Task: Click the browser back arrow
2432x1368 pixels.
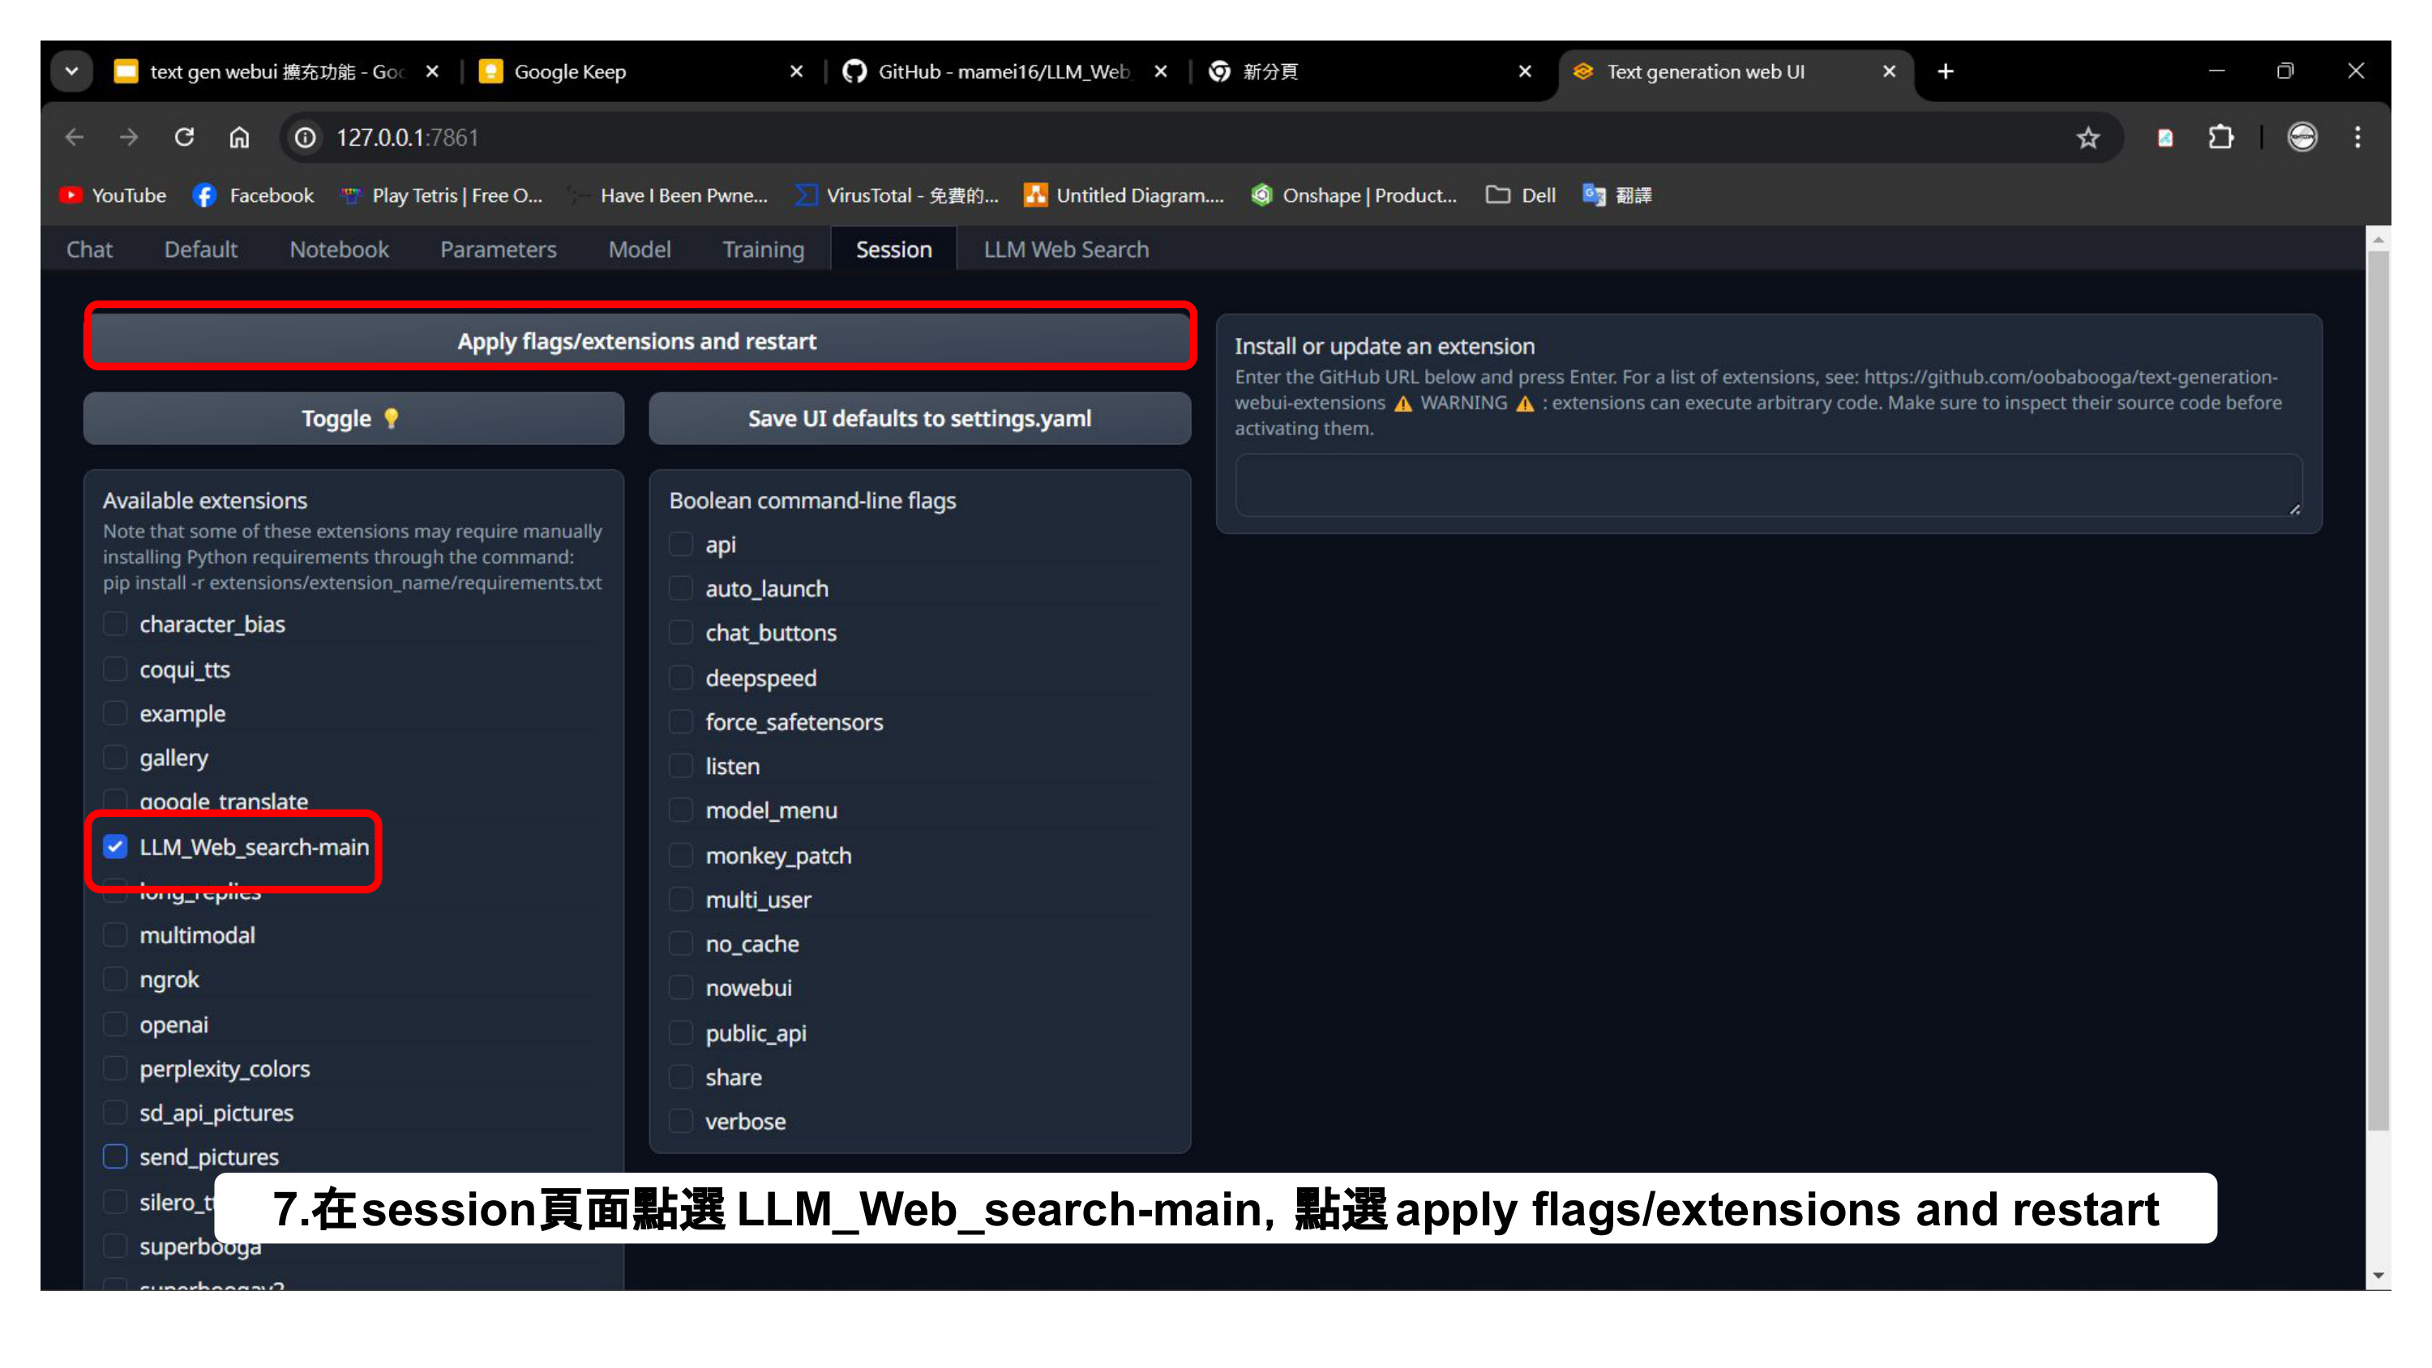Action: [x=75, y=138]
